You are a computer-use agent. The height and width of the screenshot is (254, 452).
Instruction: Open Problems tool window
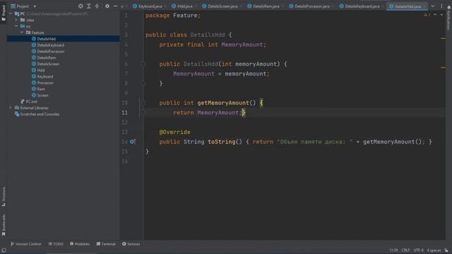[80, 244]
